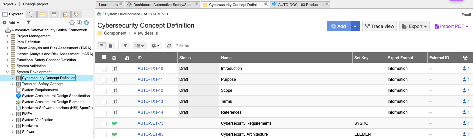473x139 pixels.
Task: Switch to document reading view icon
Action: (110, 46)
